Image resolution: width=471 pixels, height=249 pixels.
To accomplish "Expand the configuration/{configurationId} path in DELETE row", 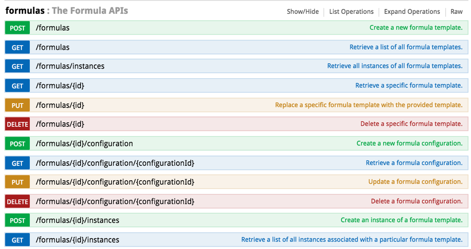I will tap(115, 201).
